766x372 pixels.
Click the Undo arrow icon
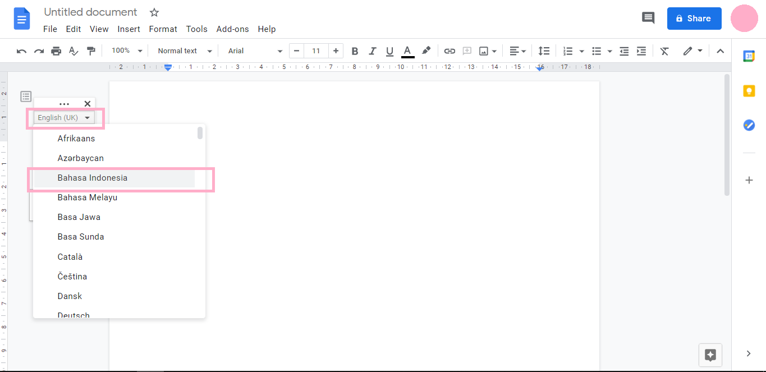click(x=21, y=51)
